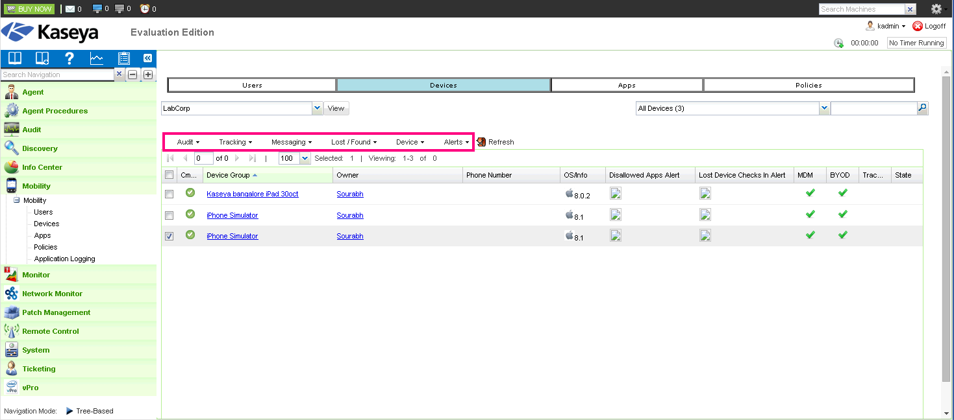This screenshot has width=954, height=420.
Task: Click the Refresh icon in toolbar
Action: click(x=481, y=142)
